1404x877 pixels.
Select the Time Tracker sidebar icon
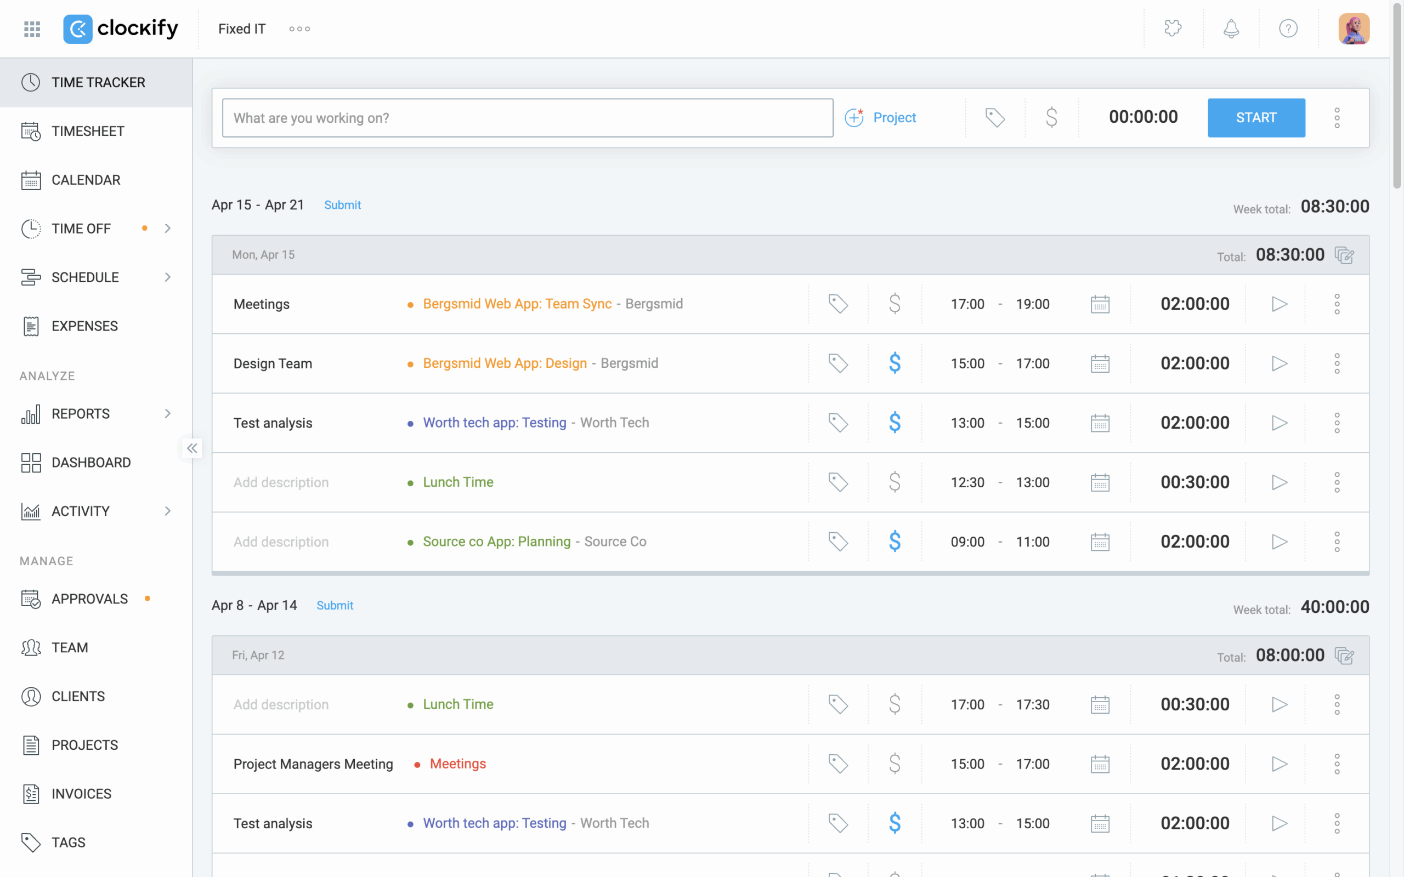[31, 82]
